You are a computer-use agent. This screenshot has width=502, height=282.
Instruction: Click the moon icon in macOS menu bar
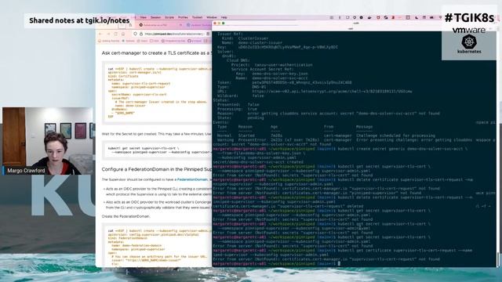click(x=417, y=17)
